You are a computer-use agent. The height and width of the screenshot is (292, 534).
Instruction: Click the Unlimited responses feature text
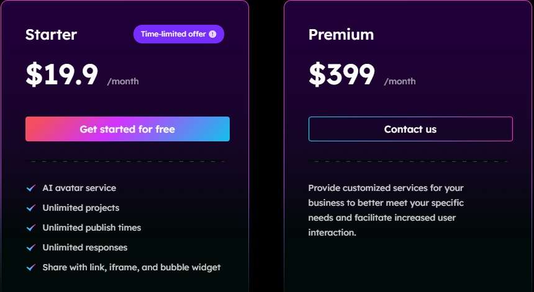85,247
